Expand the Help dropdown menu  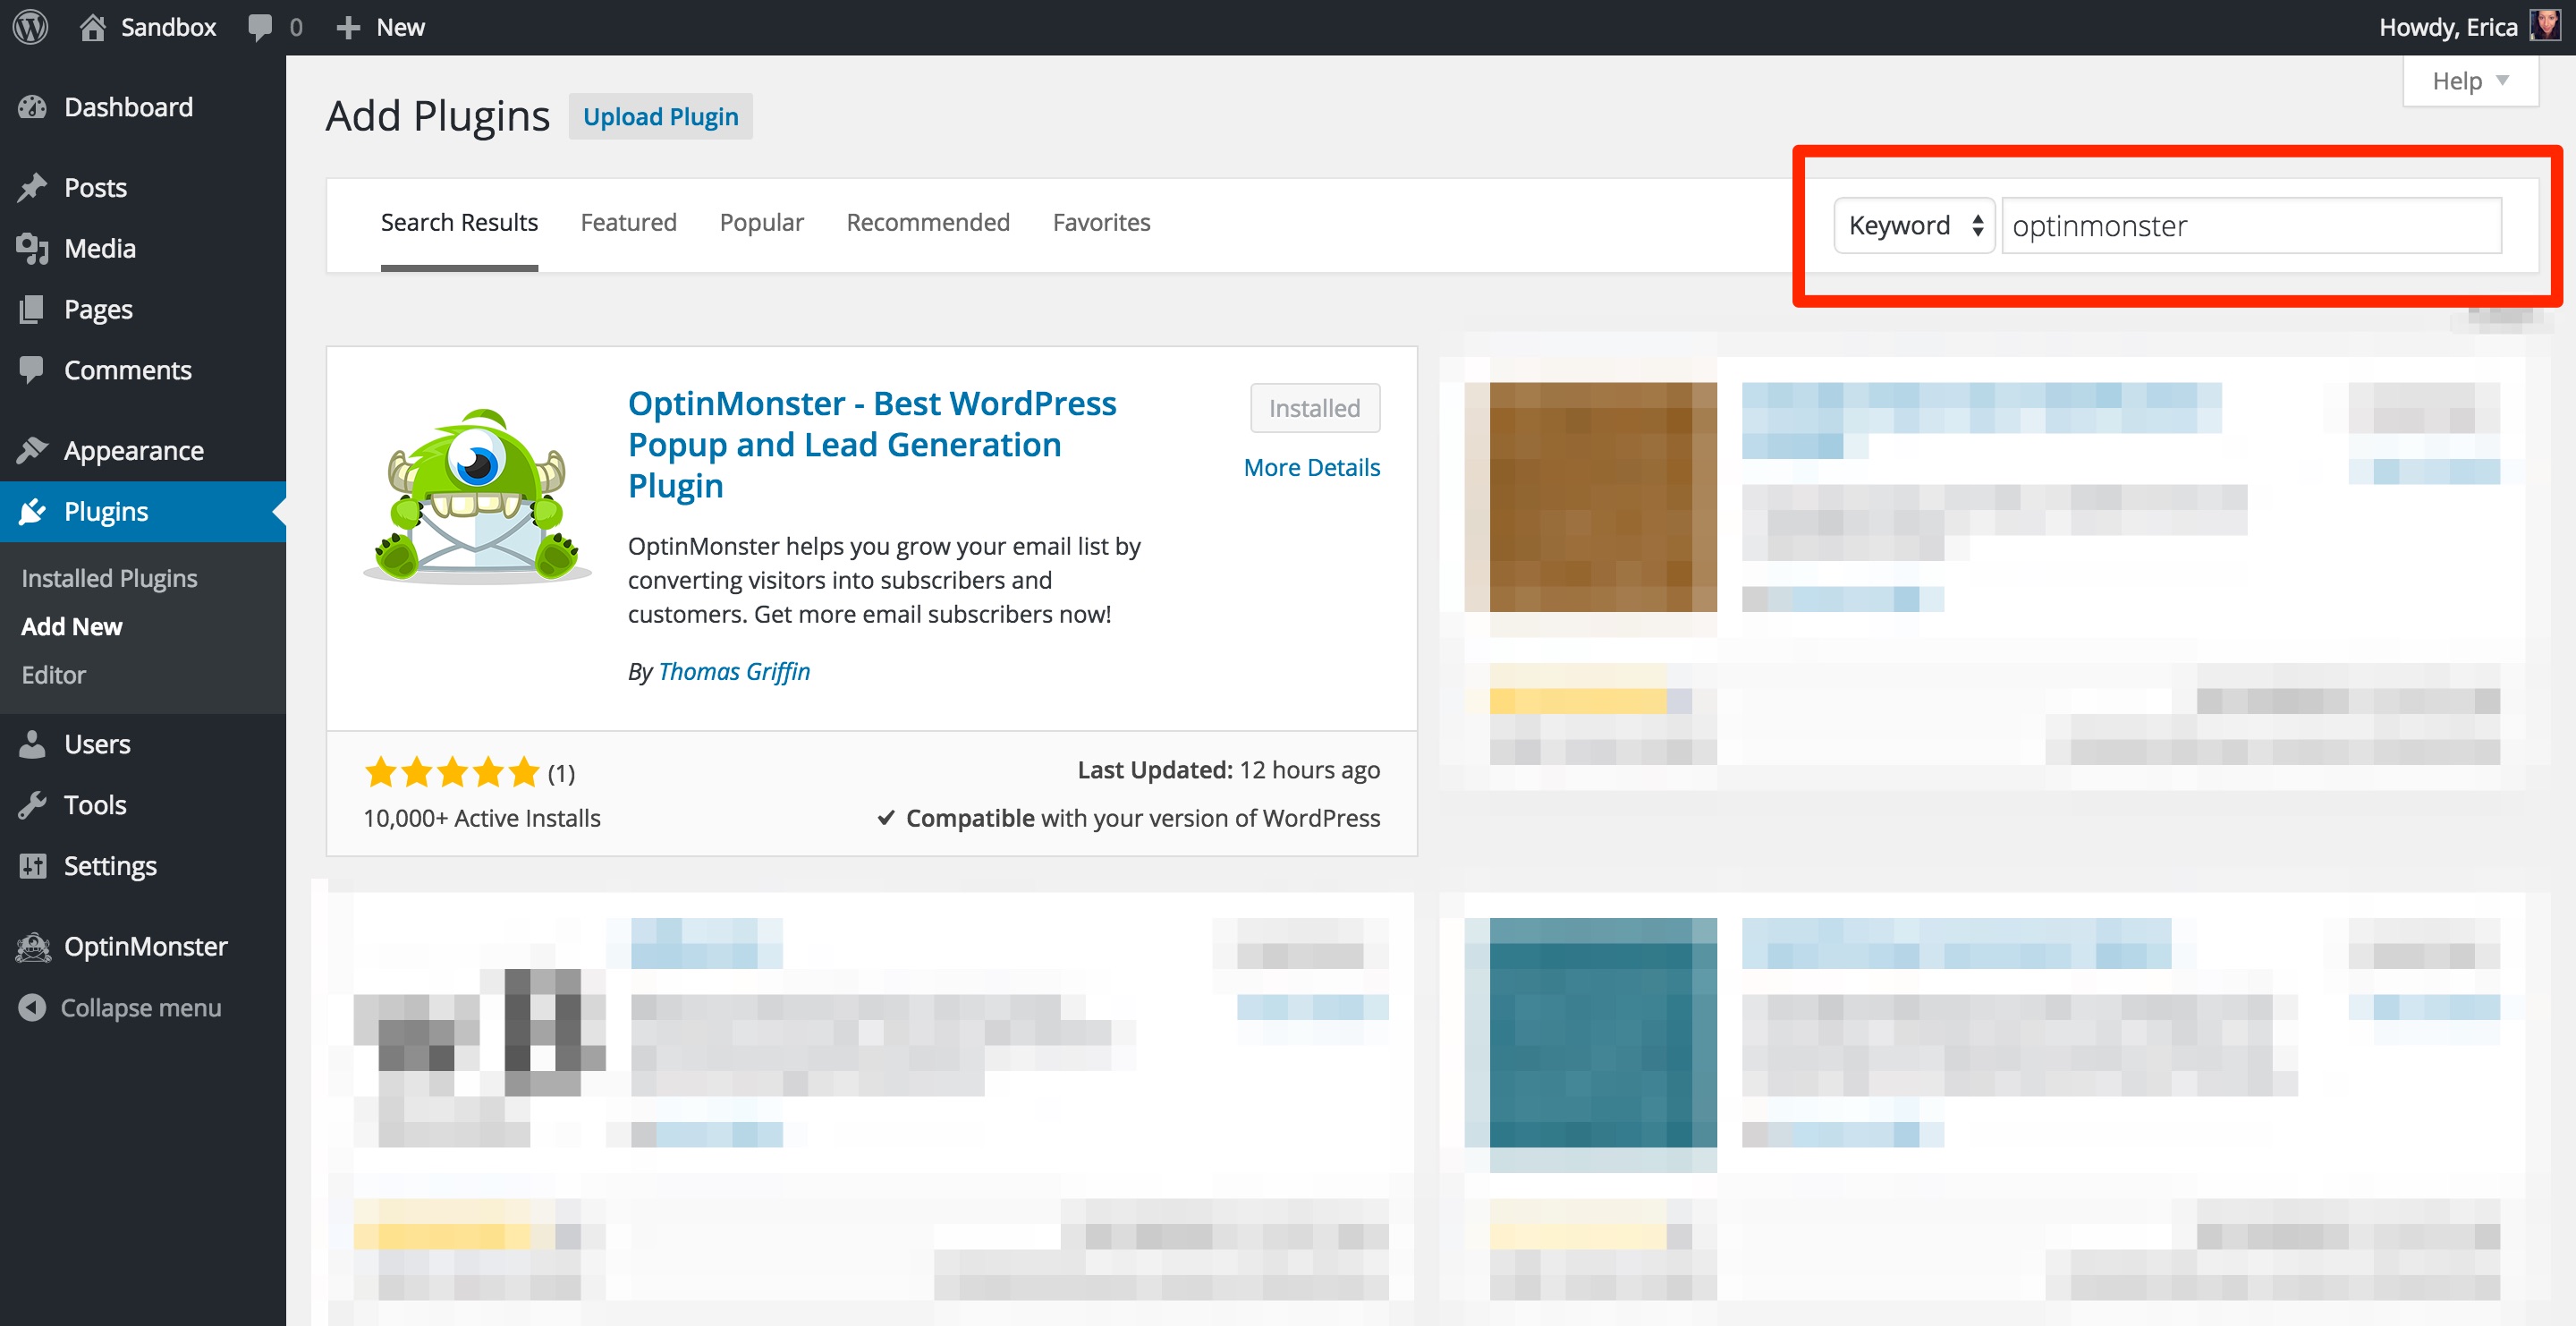click(x=2471, y=81)
